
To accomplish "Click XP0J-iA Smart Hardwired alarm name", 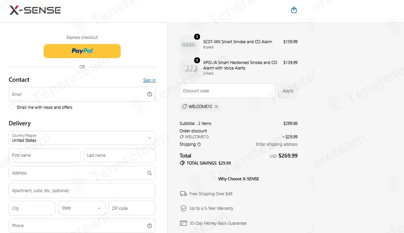I will coord(240,65).
